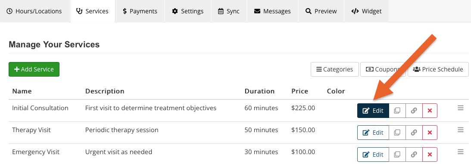Image resolution: width=471 pixels, height=164 pixels.
Task: Click reorder handle for Emergency Visit row
Action: coord(461,152)
